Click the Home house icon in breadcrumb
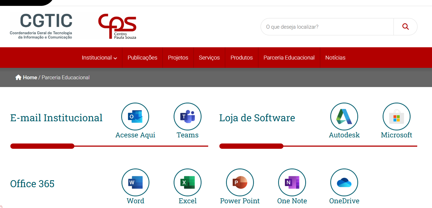The height and width of the screenshot is (208, 432). click(x=18, y=77)
